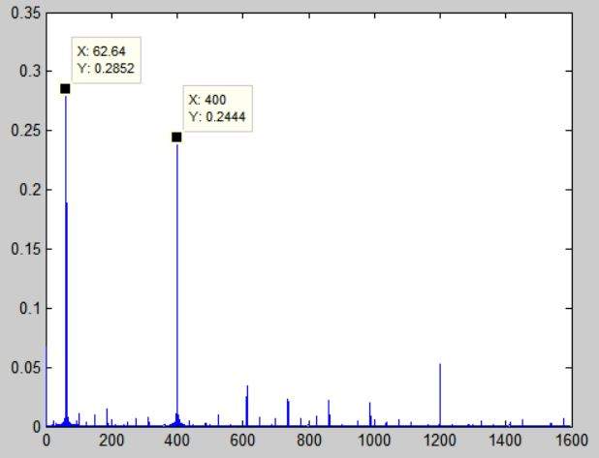Click the y-axis tick label 0.05

point(25,367)
